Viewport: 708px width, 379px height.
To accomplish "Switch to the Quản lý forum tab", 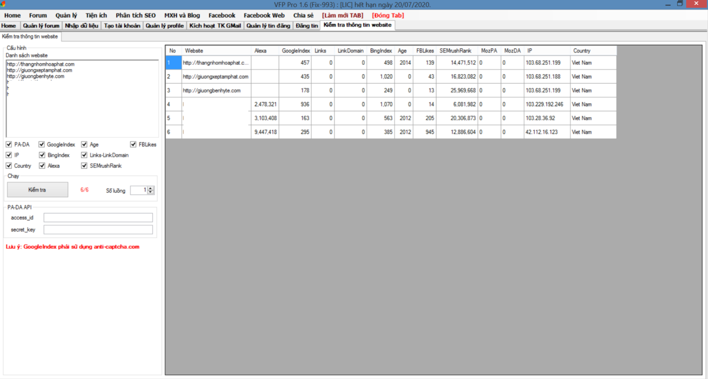I will (x=41, y=26).
